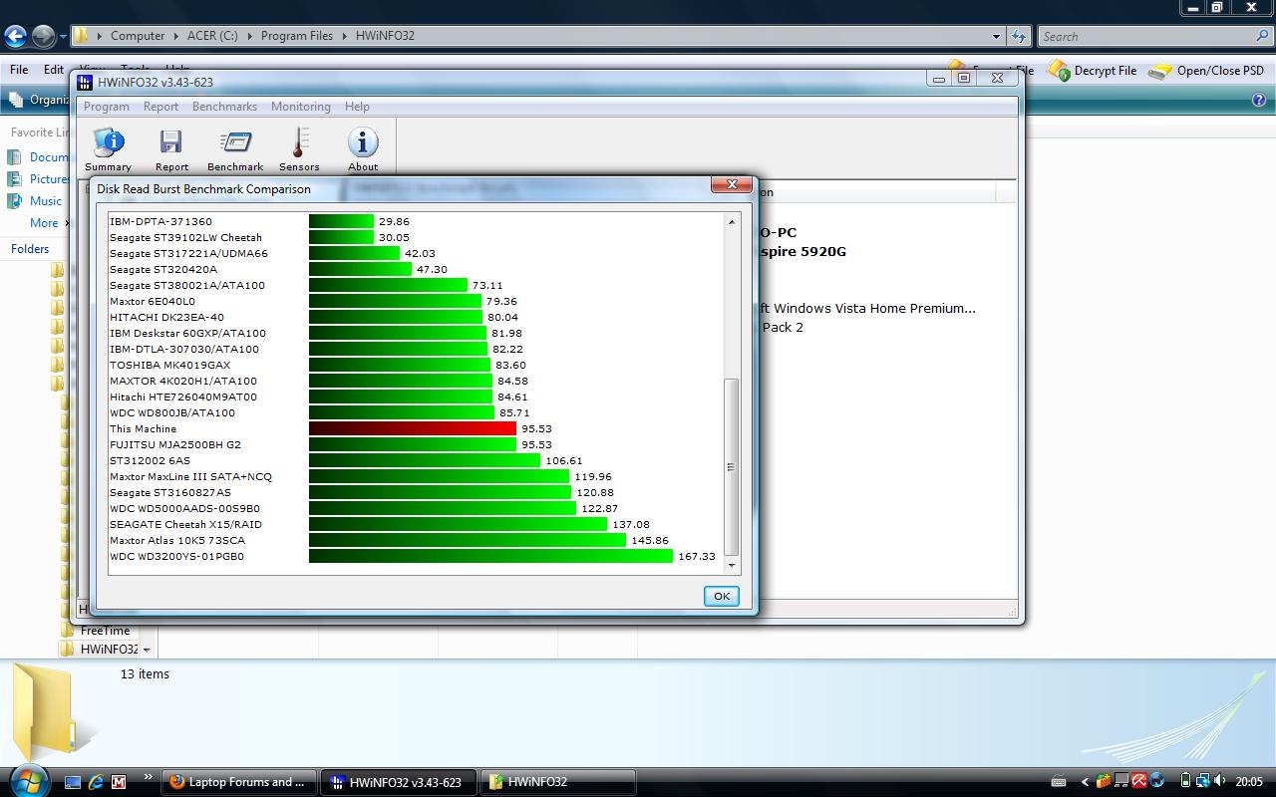1276x797 pixels.
Task: Select Seagate ST380021A/ATA100 entry
Action: coord(187,285)
